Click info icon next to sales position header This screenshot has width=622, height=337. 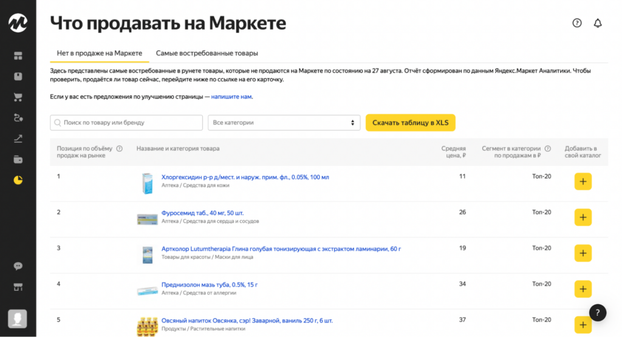120,149
